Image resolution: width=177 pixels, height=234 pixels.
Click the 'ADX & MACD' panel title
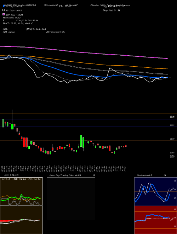pos(11,175)
